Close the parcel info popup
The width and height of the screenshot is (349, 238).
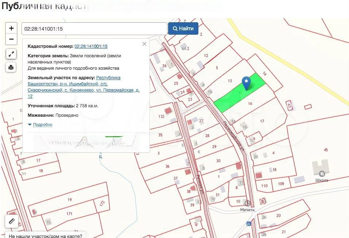[x=144, y=44]
